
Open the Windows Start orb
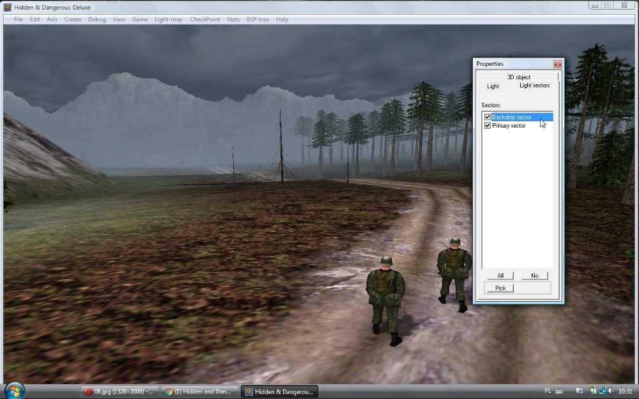15,391
